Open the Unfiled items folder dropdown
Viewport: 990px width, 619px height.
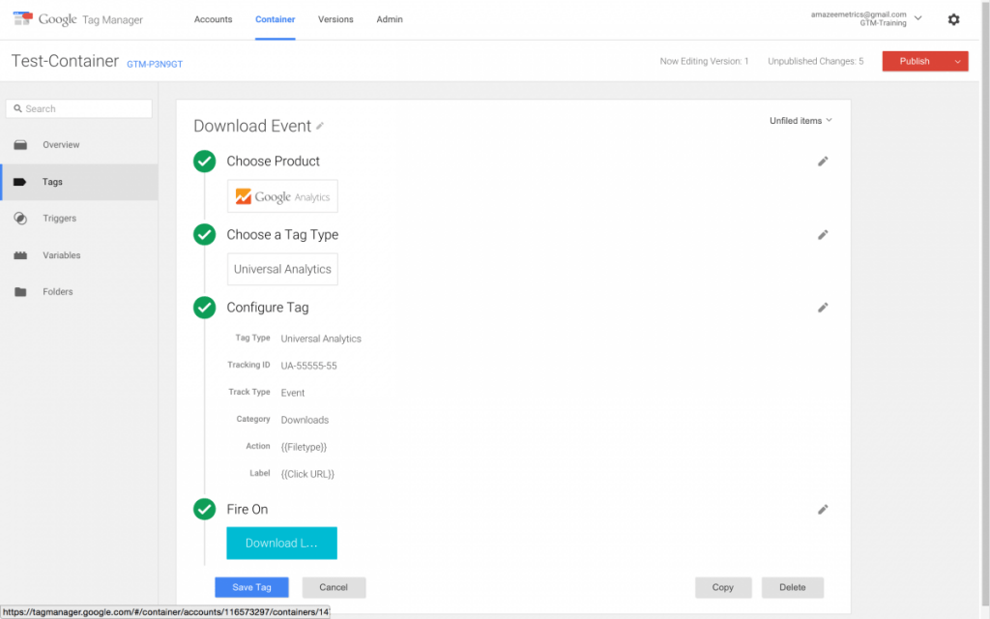801,121
